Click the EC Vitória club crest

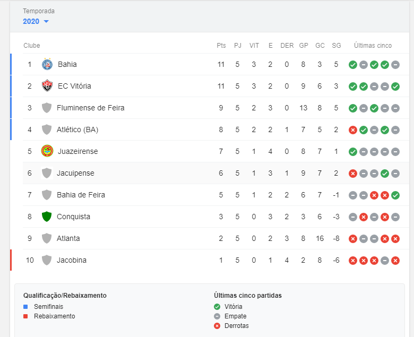(x=47, y=86)
